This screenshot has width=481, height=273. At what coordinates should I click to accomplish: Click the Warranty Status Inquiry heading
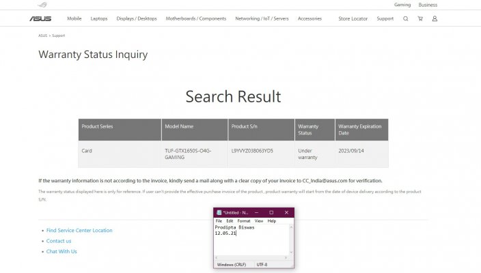tap(93, 55)
